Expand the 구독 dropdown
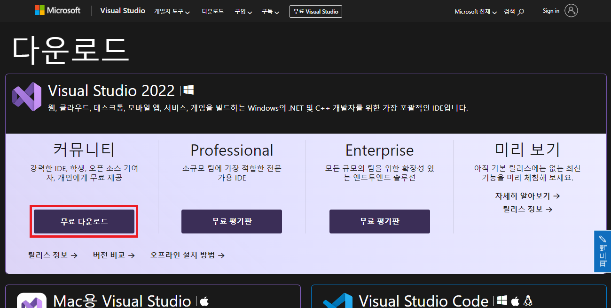Screen dimensions: 611x308 pyautogui.click(x=271, y=11)
